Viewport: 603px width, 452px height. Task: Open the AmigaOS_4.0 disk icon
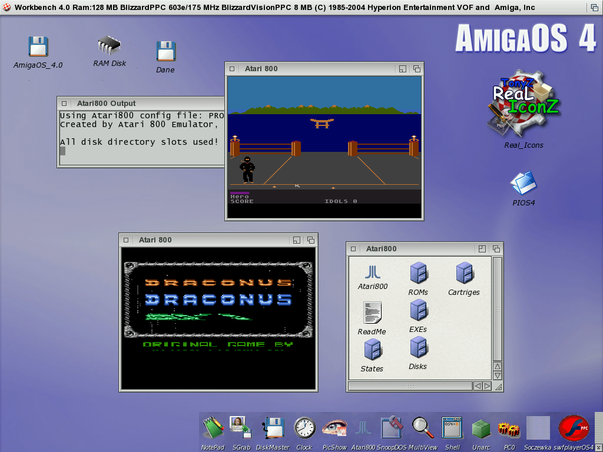[x=38, y=46]
